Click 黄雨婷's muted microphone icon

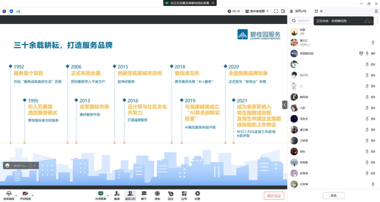[x=367, y=97]
